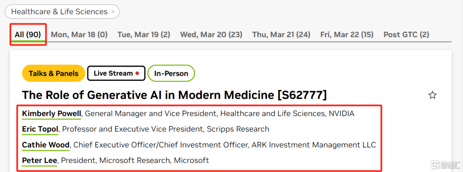463x172 pixels.
Task: Switch to Mon, Mar 18 (0) tab
Action: 79,35
